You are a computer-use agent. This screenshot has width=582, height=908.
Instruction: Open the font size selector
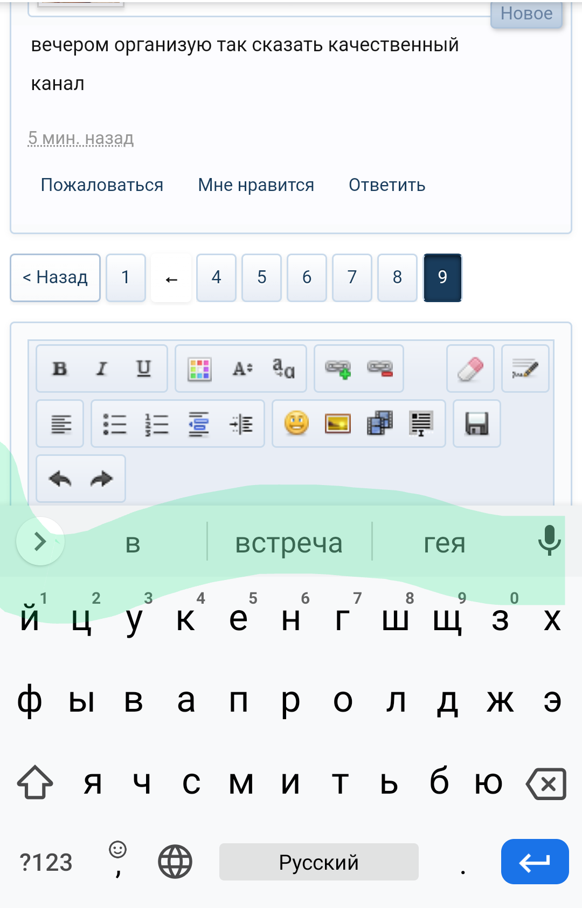[242, 369]
